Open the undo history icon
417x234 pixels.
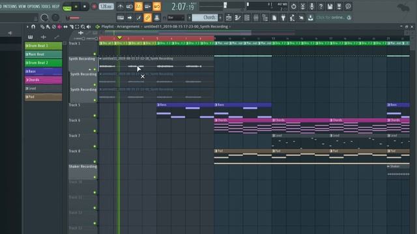(294, 6)
